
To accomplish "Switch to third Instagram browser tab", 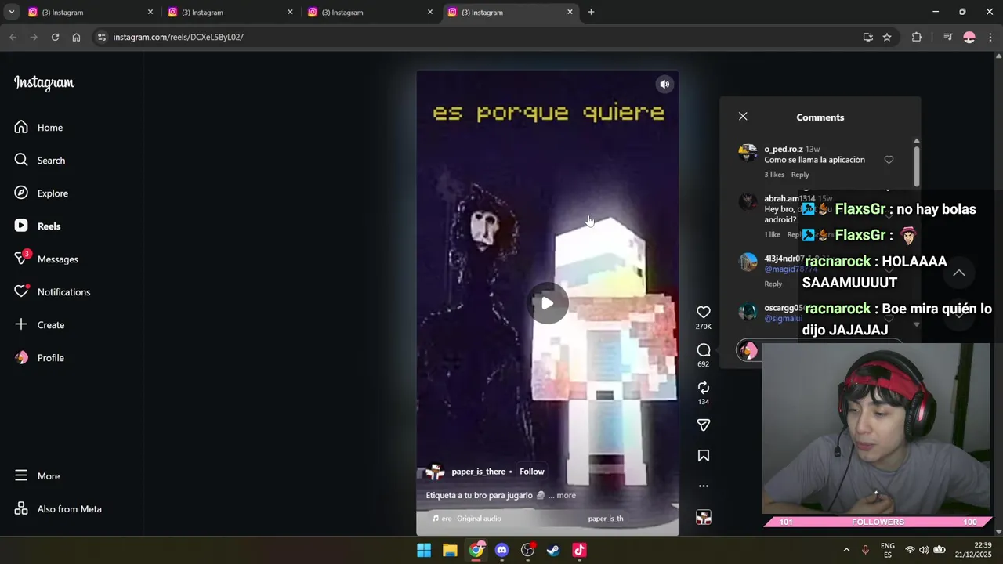I will (368, 13).
